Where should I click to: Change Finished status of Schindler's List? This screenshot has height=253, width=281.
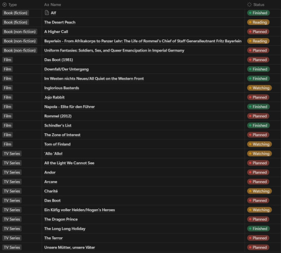pyautogui.click(x=259, y=125)
